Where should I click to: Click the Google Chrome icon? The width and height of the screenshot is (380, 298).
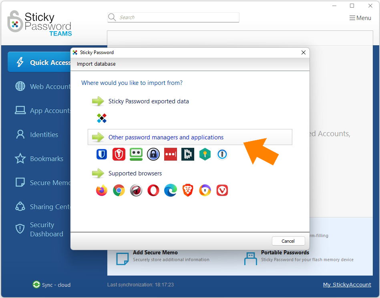tap(119, 190)
